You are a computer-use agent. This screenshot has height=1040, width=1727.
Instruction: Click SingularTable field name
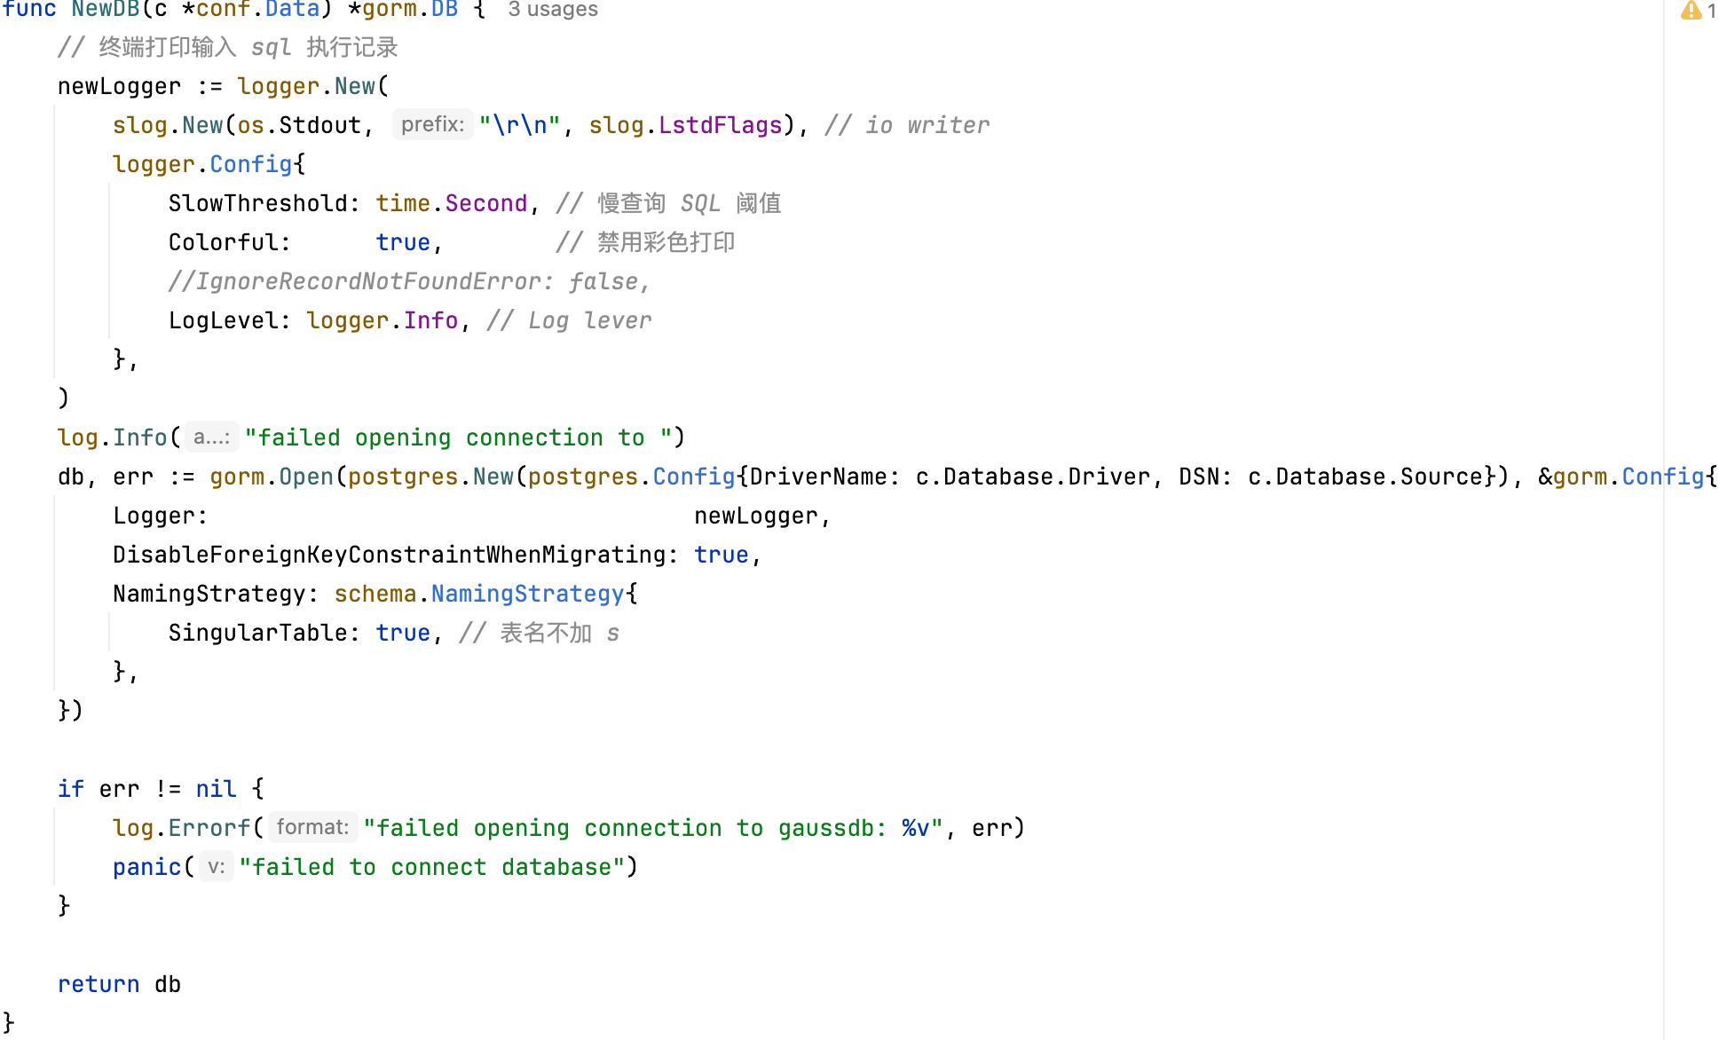pos(257,633)
